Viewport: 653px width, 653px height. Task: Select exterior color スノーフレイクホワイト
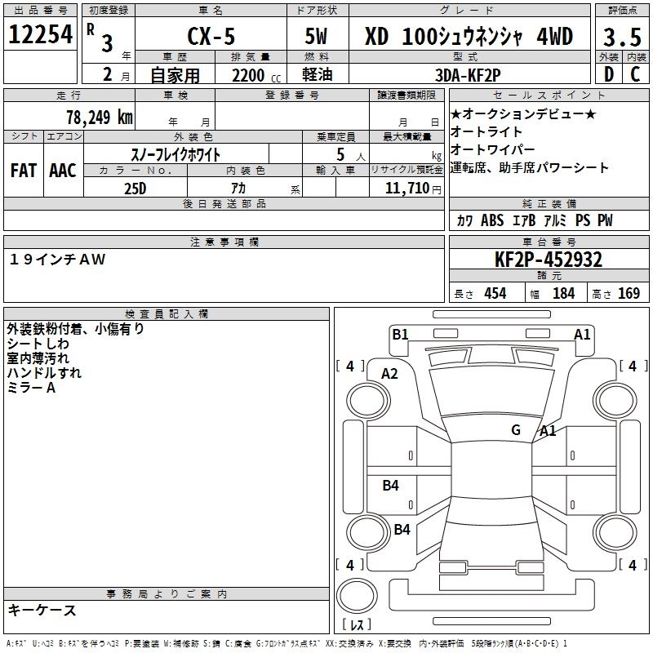pos(175,155)
